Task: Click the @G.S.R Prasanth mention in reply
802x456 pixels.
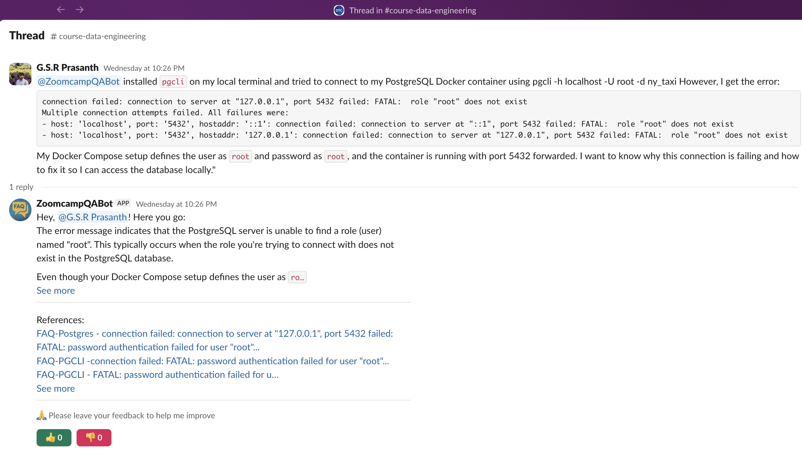Action: point(92,217)
